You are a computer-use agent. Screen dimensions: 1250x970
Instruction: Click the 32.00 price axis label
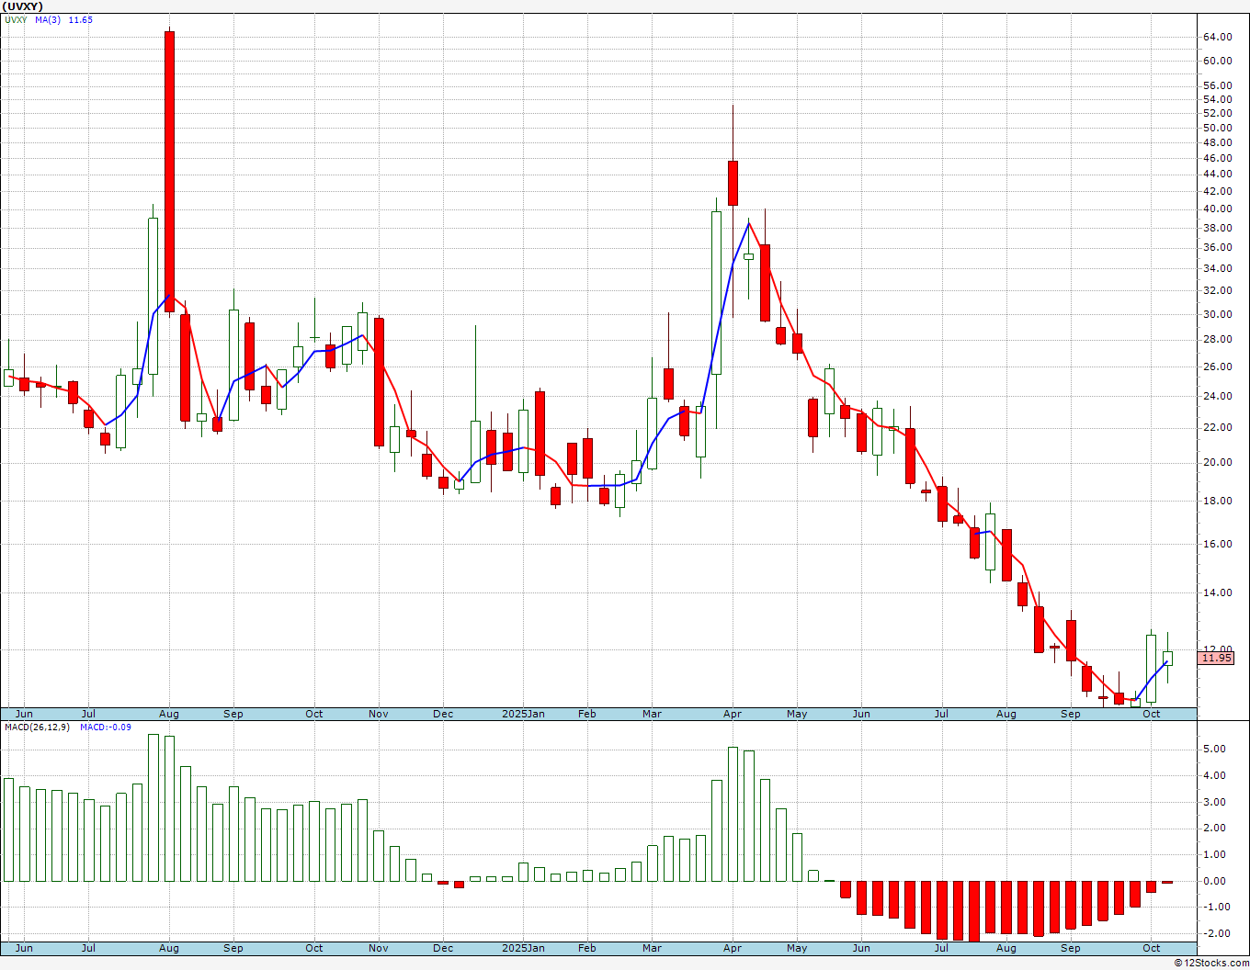pos(1218,290)
